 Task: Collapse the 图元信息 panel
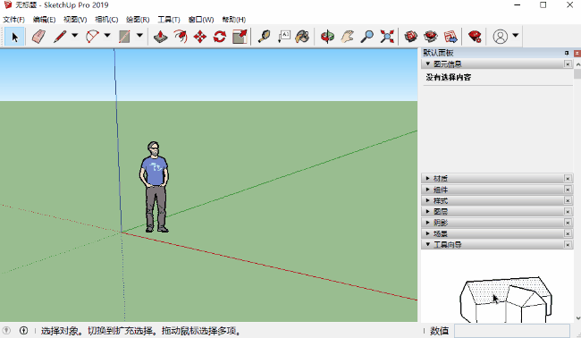click(x=427, y=64)
